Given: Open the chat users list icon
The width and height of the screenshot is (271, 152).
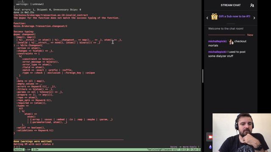Looking at the screenshot, I should 252,5.
